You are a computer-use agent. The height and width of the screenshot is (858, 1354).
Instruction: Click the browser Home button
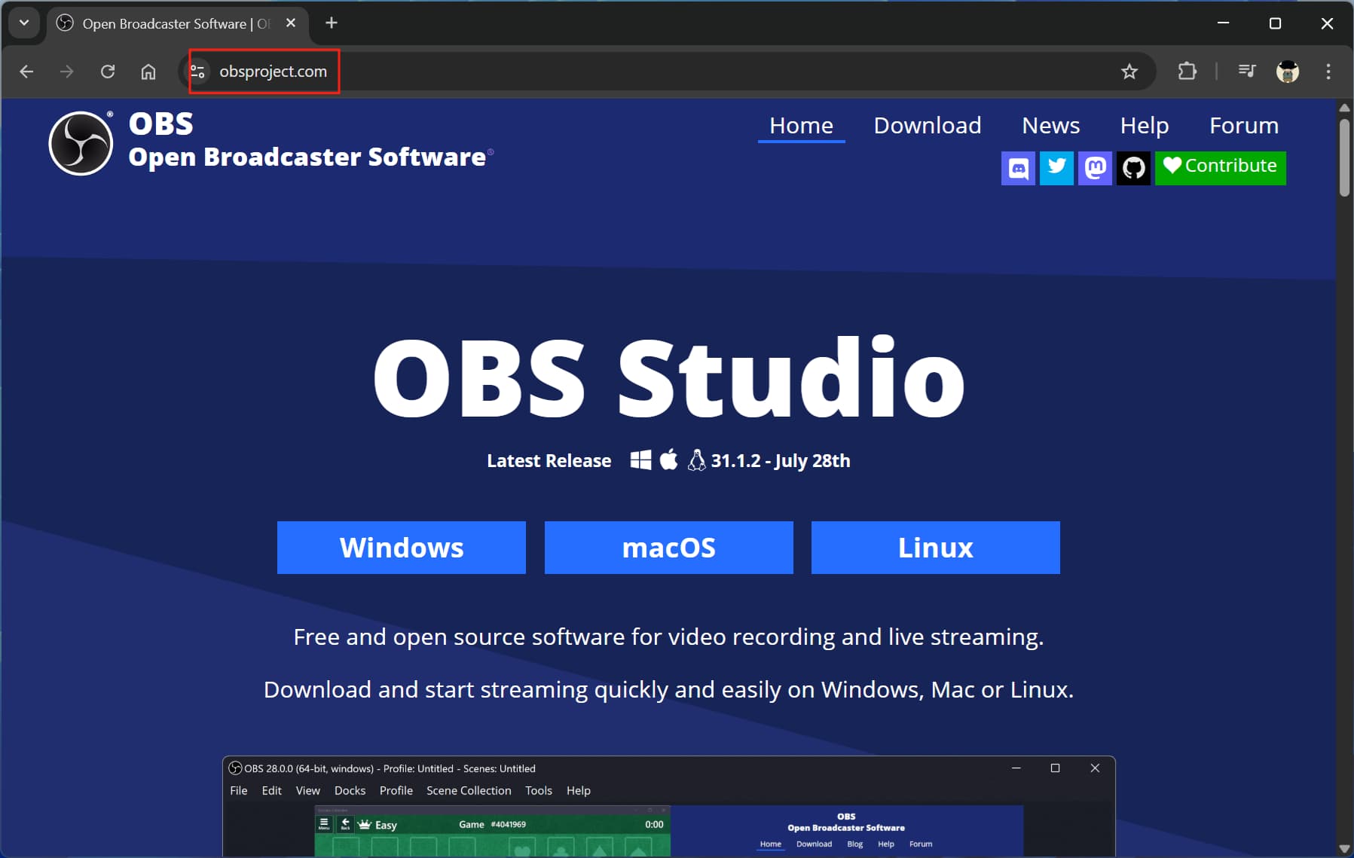click(x=148, y=72)
